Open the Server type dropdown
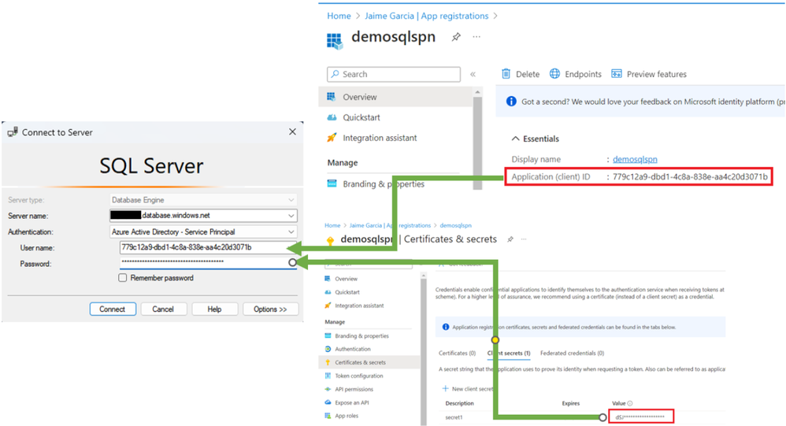786x426 pixels. point(291,200)
